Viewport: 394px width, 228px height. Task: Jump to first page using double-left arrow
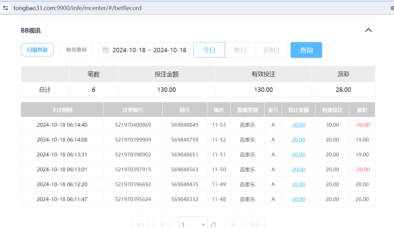coord(140,224)
